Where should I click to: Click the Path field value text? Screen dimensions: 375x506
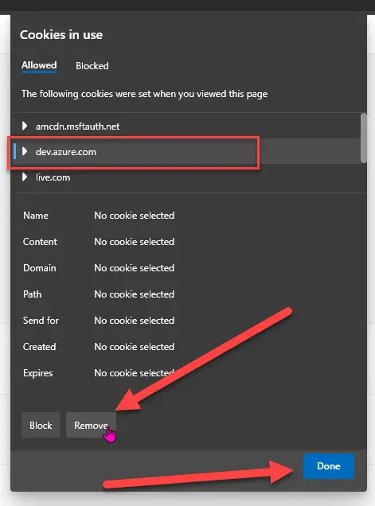(134, 294)
